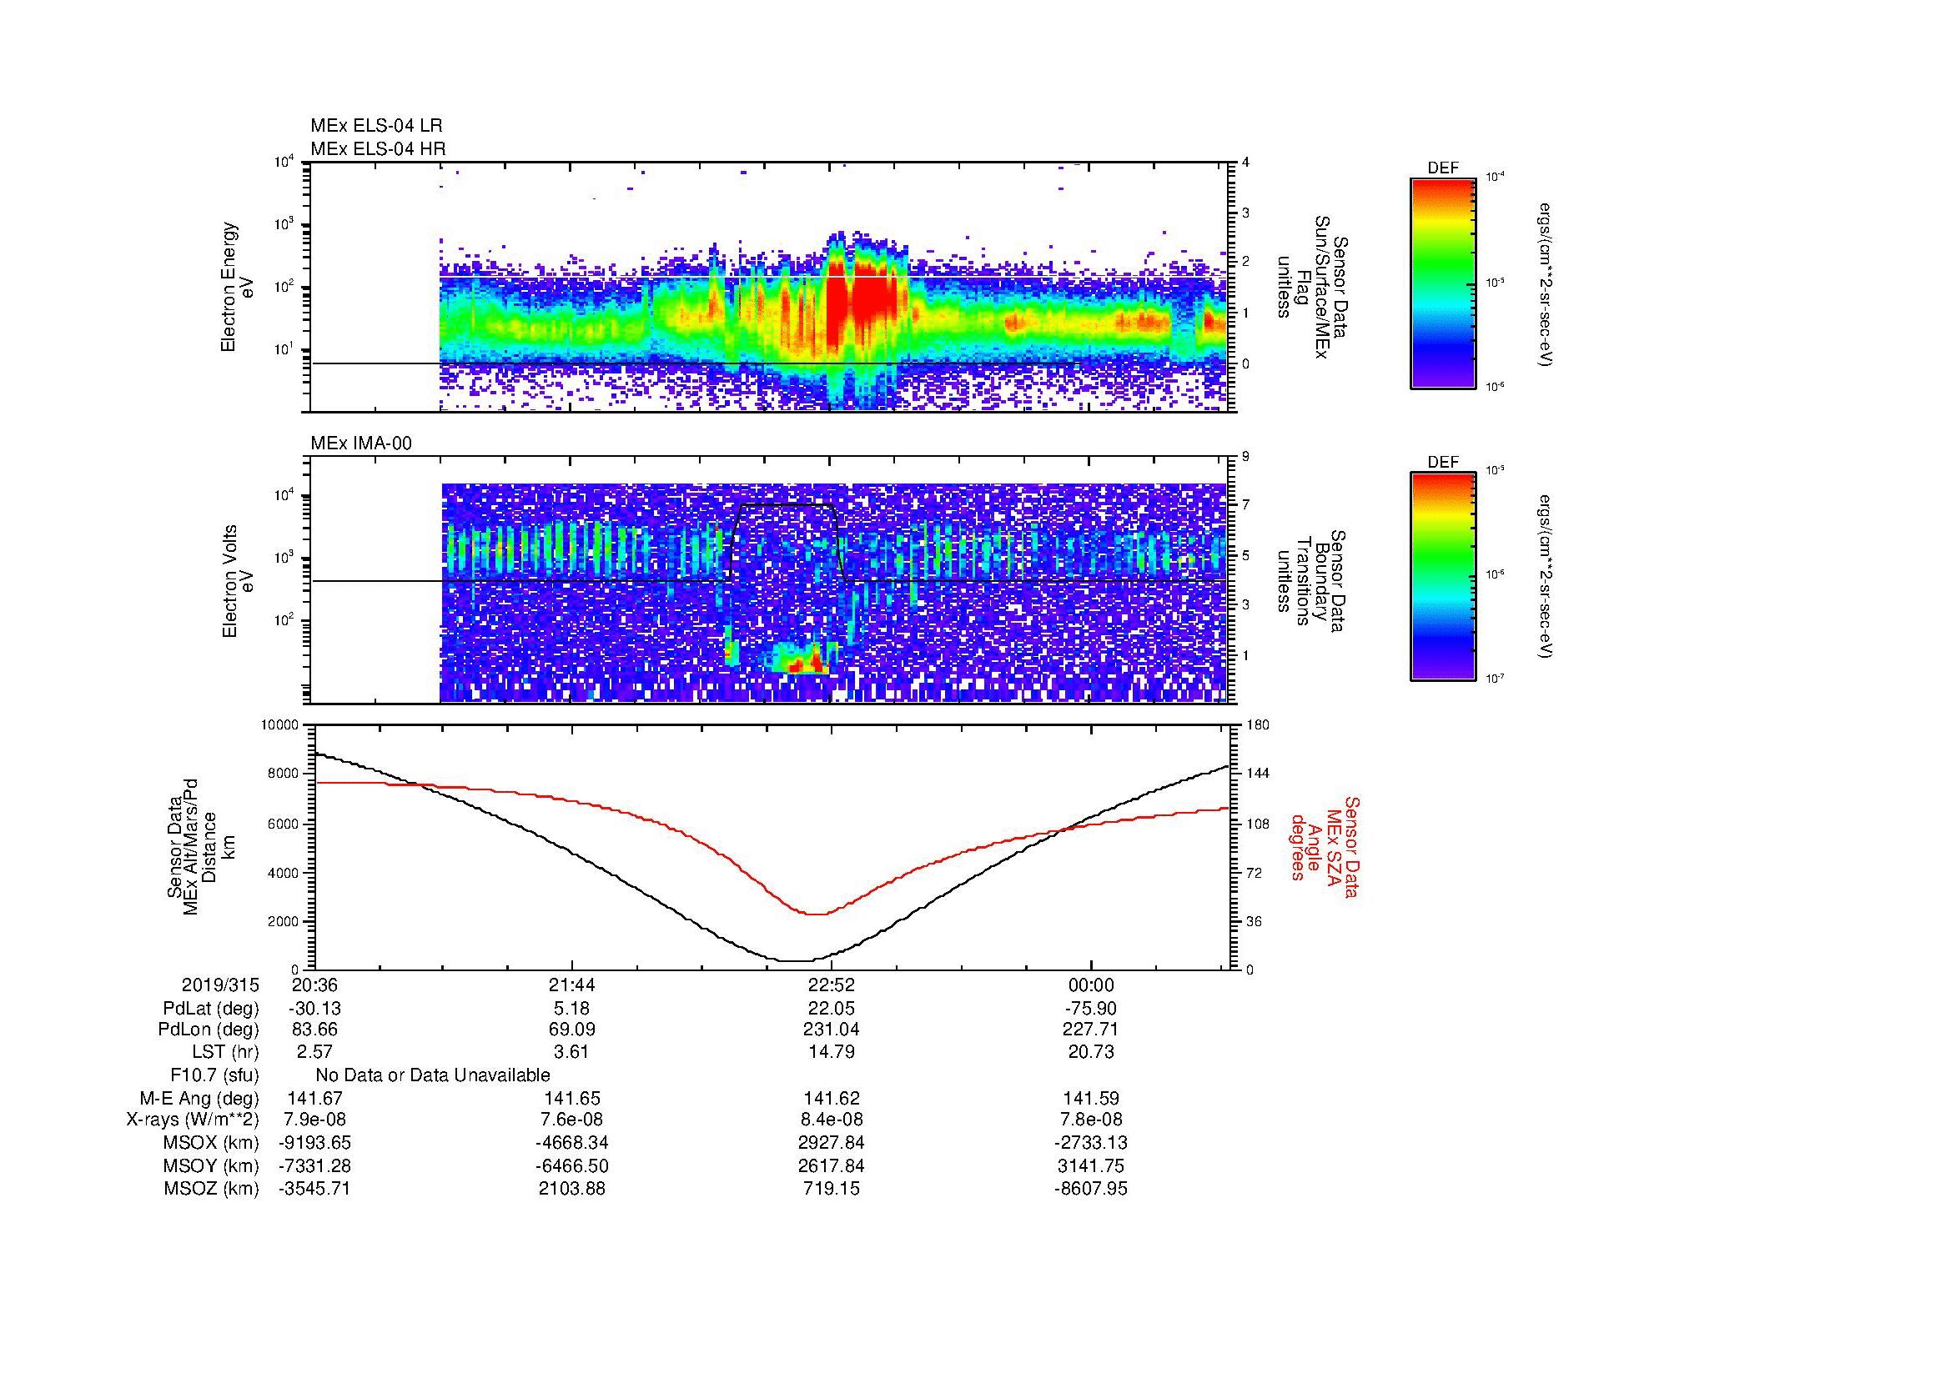Click 'No Data or Data Unavailable' text

point(433,1075)
